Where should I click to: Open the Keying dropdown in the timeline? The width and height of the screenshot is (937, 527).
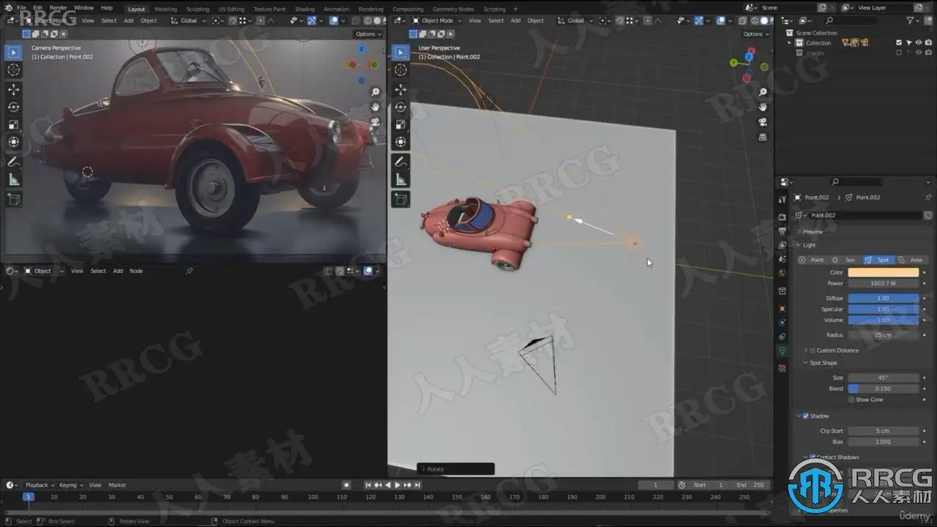coord(70,485)
